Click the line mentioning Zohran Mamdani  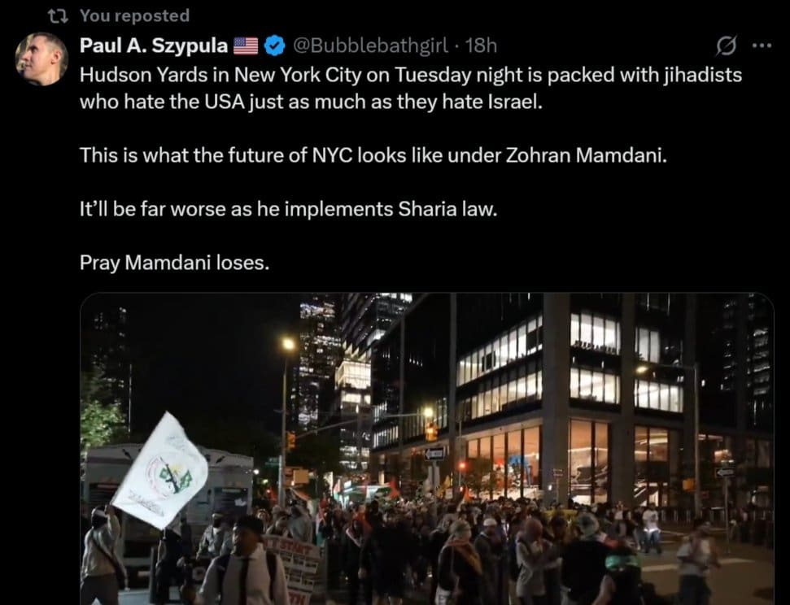click(x=373, y=155)
